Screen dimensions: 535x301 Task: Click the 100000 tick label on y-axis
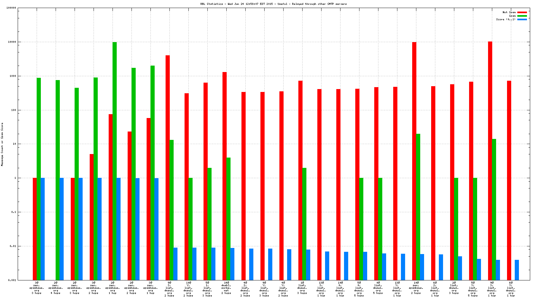pyautogui.click(x=11, y=8)
